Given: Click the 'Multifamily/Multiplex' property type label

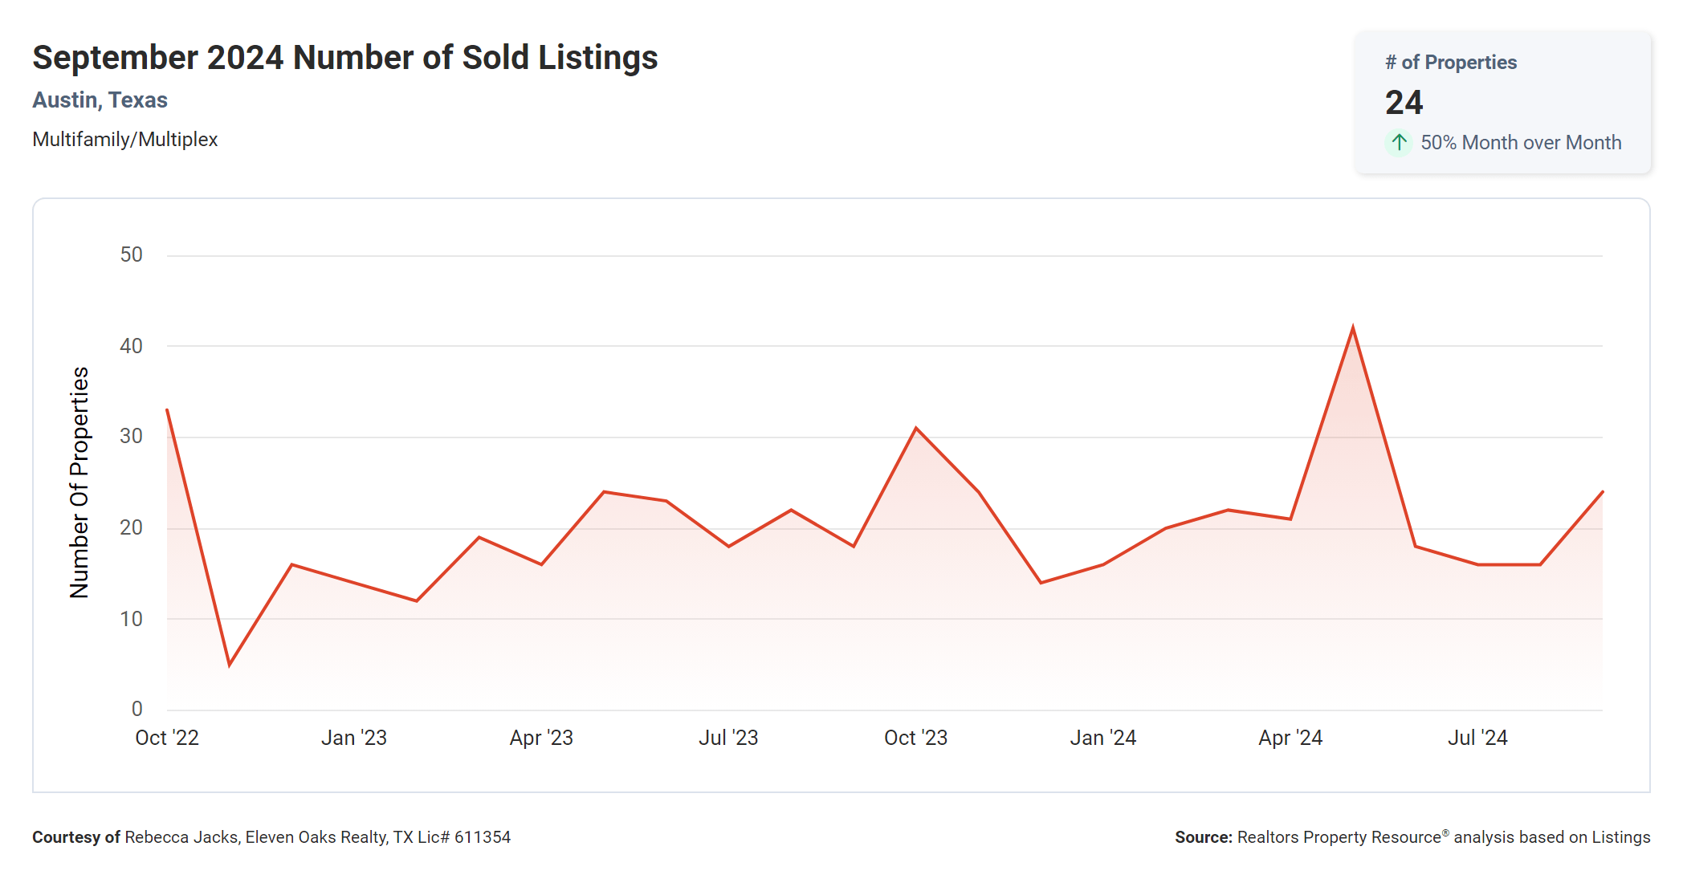Looking at the screenshot, I should [124, 140].
